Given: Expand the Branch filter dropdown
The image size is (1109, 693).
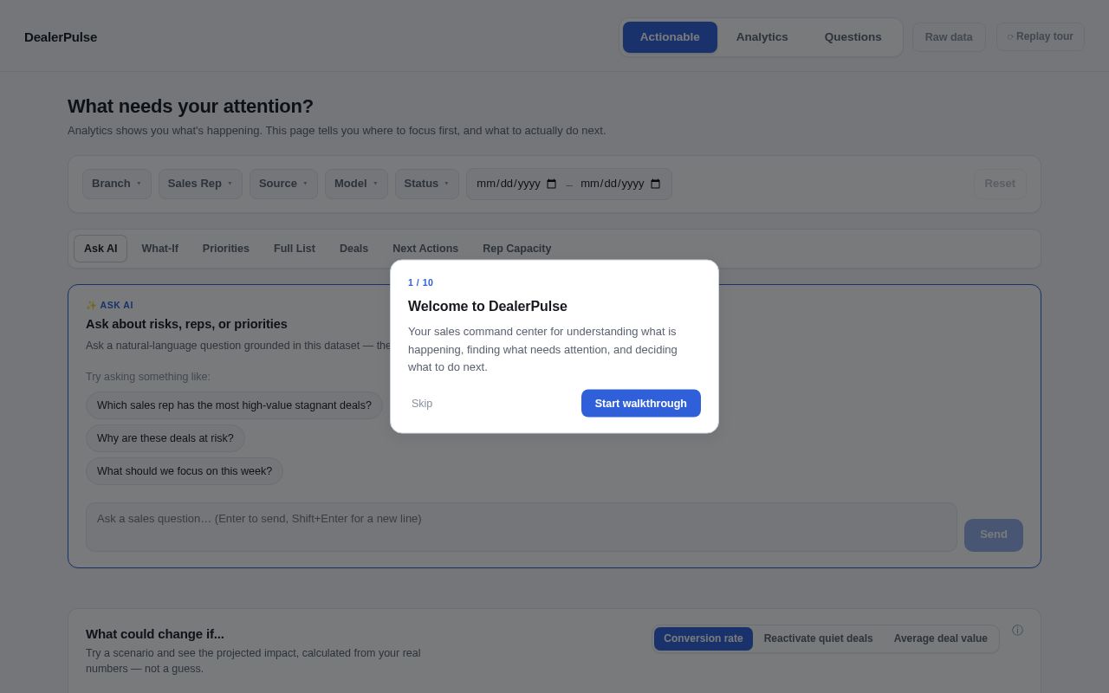Looking at the screenshot, I should (x=117, y=184).
